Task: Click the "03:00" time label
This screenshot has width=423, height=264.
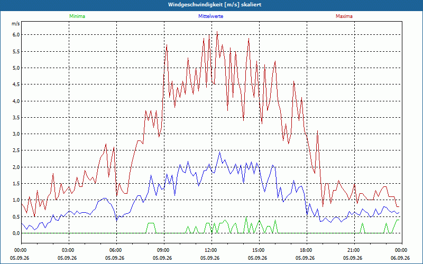Action: [69, 250]
